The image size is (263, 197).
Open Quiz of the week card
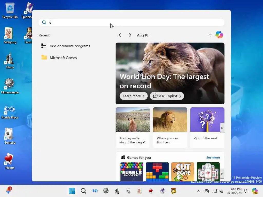point(207,128)
